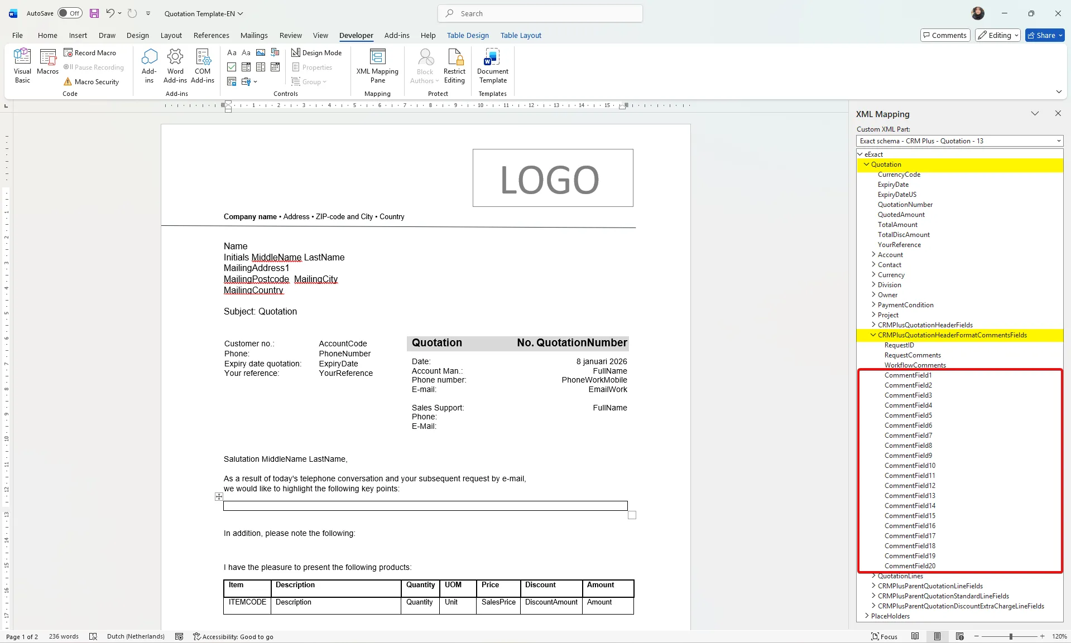Switch to Focus mode in status bar
1071x643 pixels.
(x=884, y=636)
